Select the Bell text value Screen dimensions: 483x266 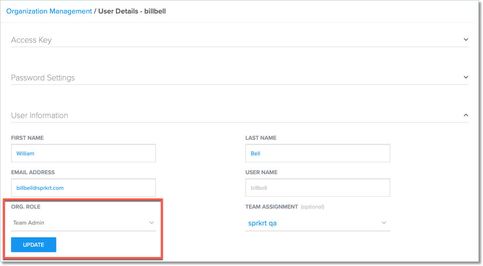(255, 153)
